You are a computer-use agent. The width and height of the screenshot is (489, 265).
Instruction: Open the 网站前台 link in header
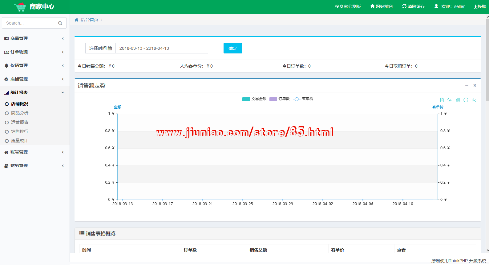(x=382, y=6)
